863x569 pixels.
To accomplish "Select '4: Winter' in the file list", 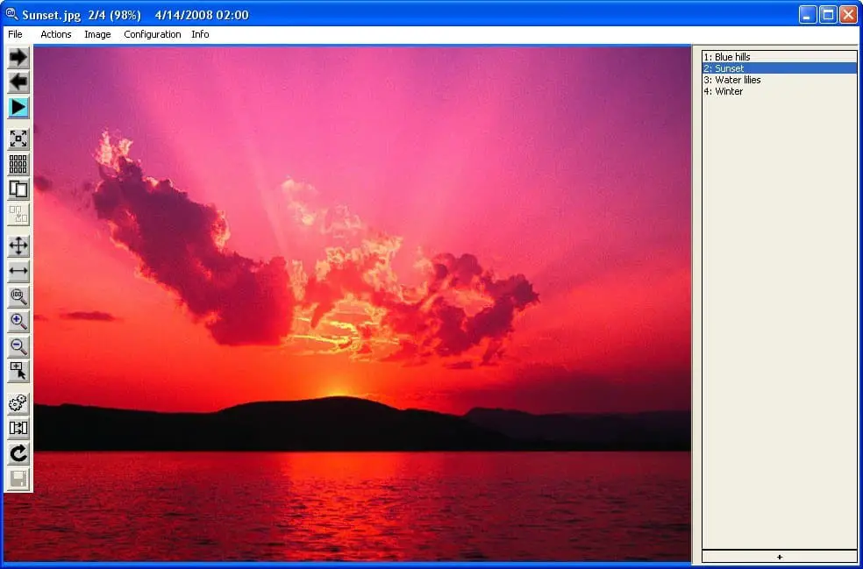I will (780, 91).
